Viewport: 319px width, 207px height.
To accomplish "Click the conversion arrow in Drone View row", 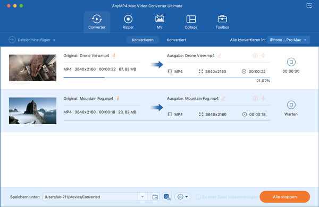I will tap(157, 65).
